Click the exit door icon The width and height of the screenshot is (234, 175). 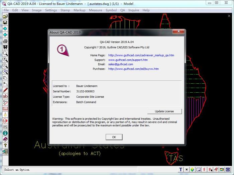point(5,152)
